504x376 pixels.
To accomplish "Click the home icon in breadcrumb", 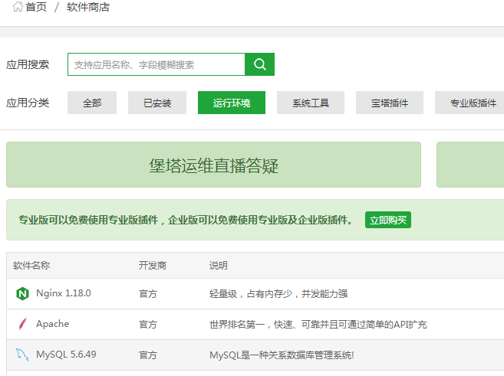I will click(x=18, y=6).
